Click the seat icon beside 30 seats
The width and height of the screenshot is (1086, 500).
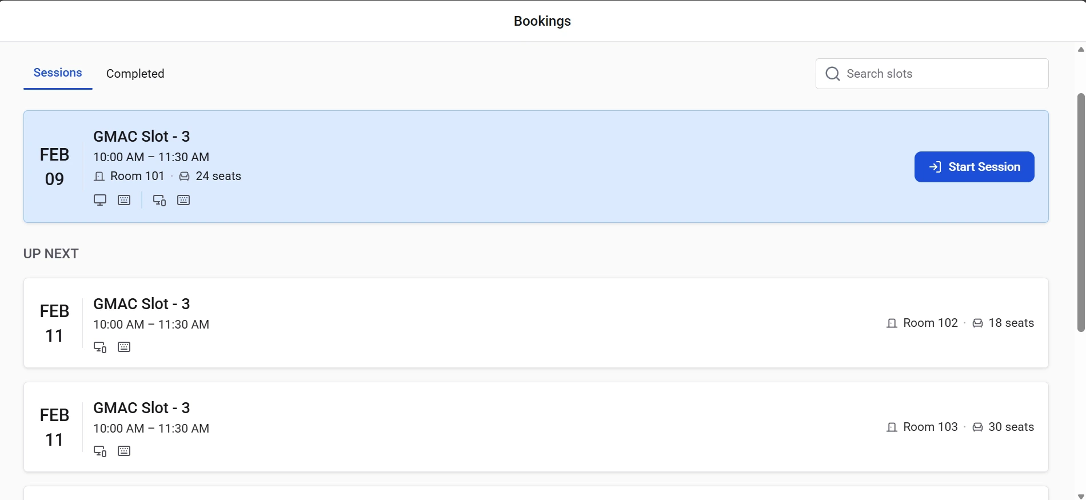pyautogui.click(x=977, y=427)
